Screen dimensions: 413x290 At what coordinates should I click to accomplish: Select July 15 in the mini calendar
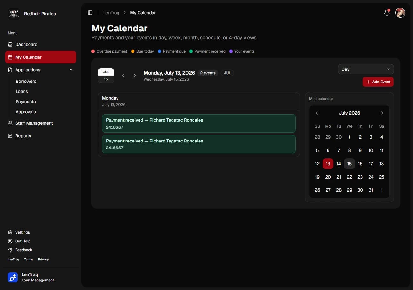tap(349, 164)
